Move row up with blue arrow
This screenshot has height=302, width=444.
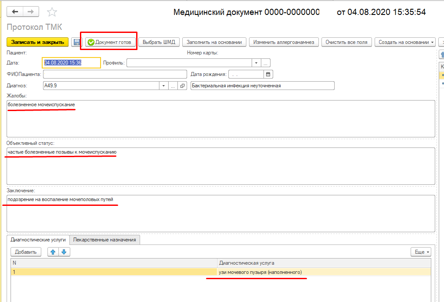click(53, 252)
